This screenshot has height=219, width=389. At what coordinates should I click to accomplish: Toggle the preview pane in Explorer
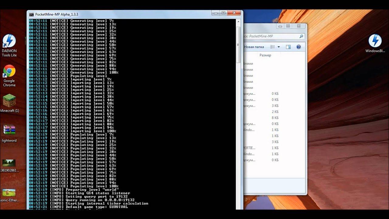[x=288, y=47]
